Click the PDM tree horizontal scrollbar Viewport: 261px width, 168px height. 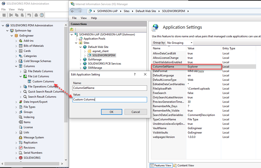[32, 164]
